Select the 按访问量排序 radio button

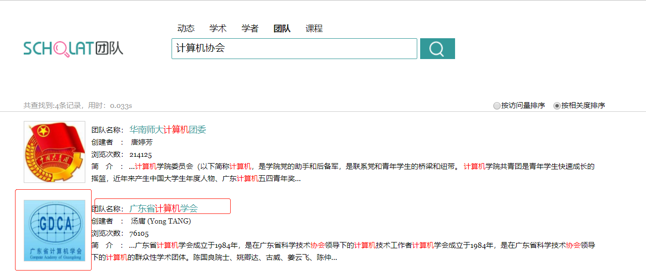(x=497, y=106)
